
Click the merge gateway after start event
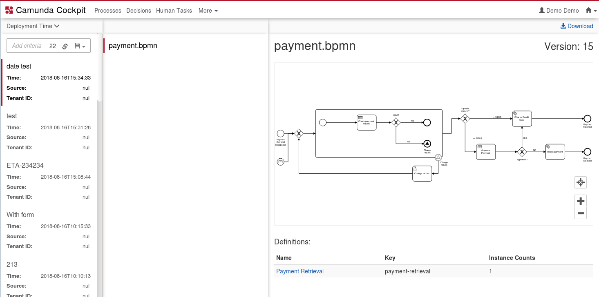coord(299,133)
